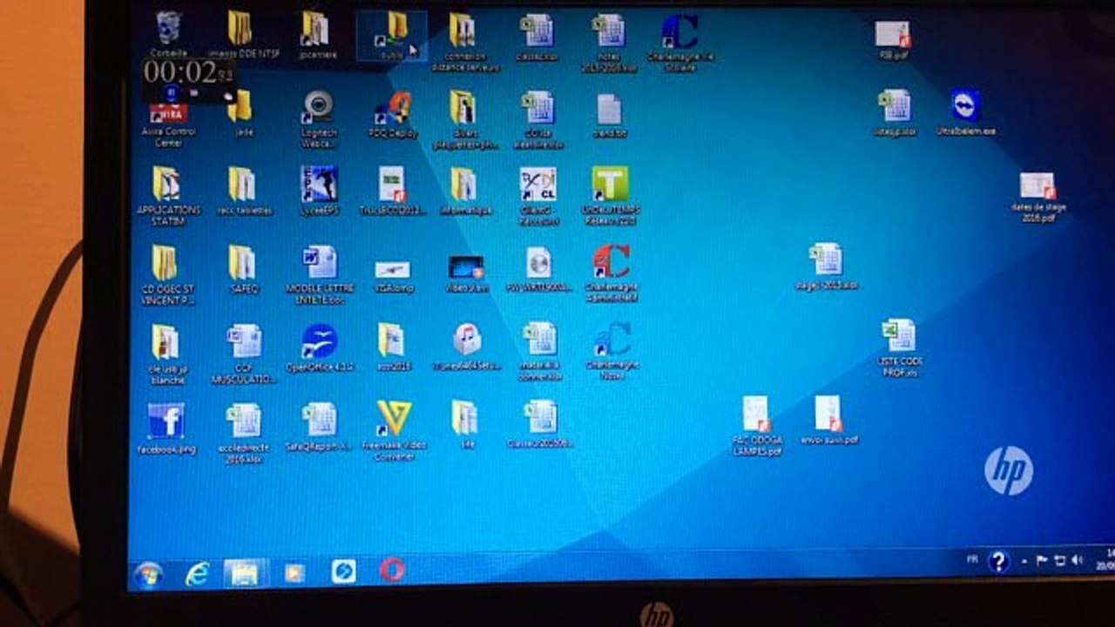1115x627 pixels.
Task: Open Internet Explorer from the taskbar
Action: click(198, 573)
